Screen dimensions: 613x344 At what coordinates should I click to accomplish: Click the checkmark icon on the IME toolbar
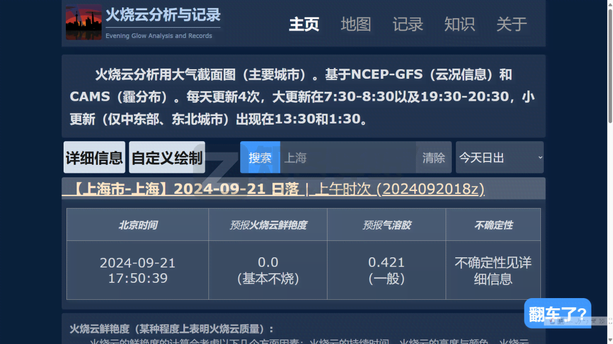coord(552,320)
